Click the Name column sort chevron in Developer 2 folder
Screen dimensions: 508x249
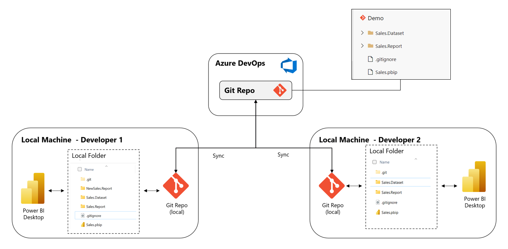tap(416, 159)
